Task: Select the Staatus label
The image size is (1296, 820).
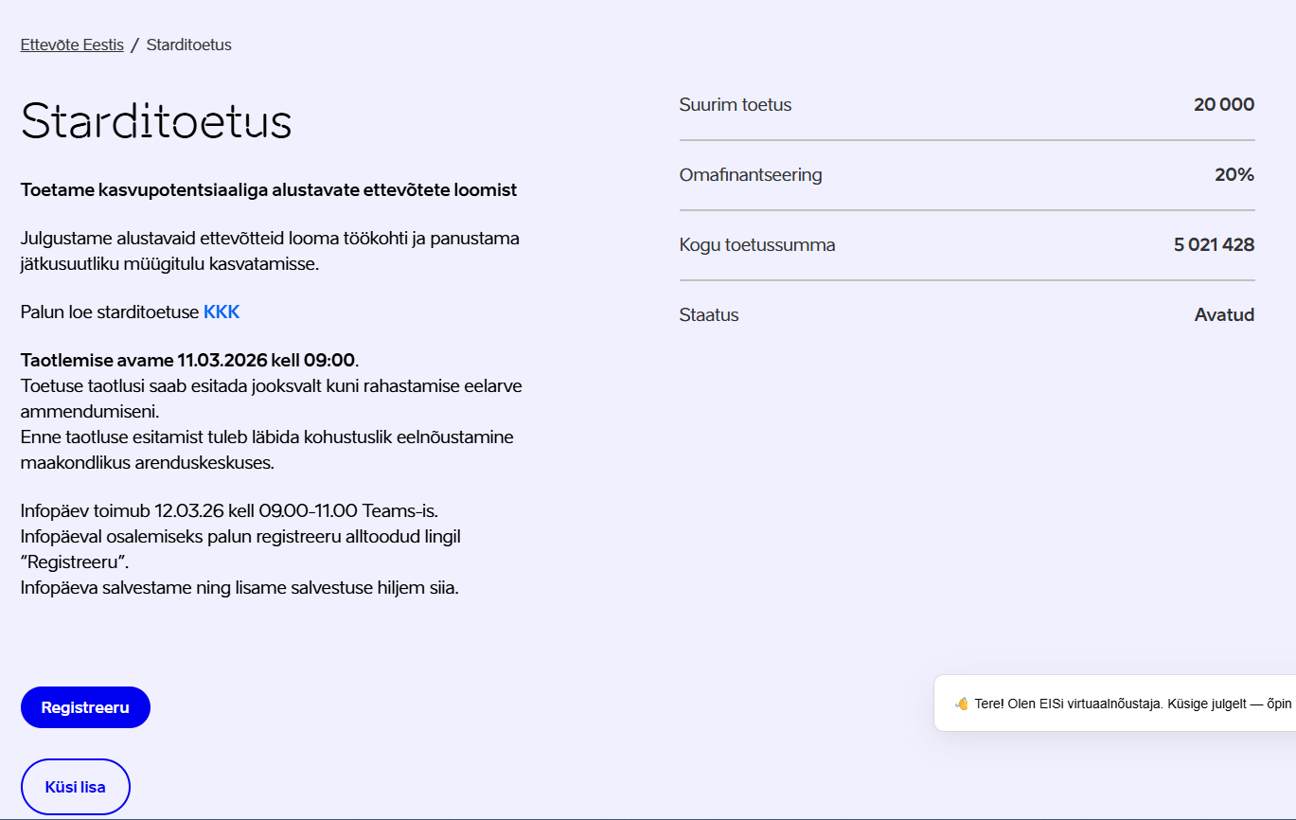Action: 708,315
